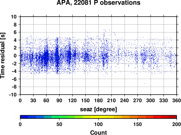Click the y-axis tick label 10
Screen dimensions: 181x135
coord(14,17)
